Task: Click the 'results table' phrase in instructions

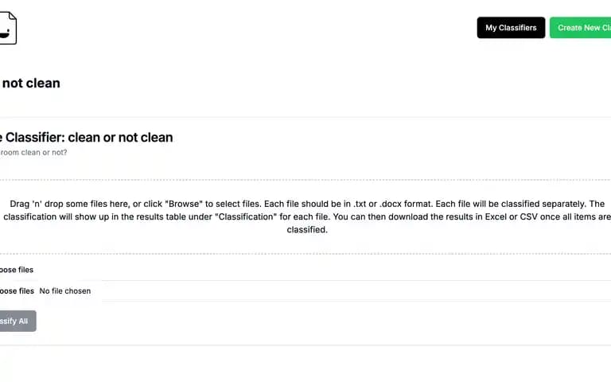Action: [x=165, y=216]
